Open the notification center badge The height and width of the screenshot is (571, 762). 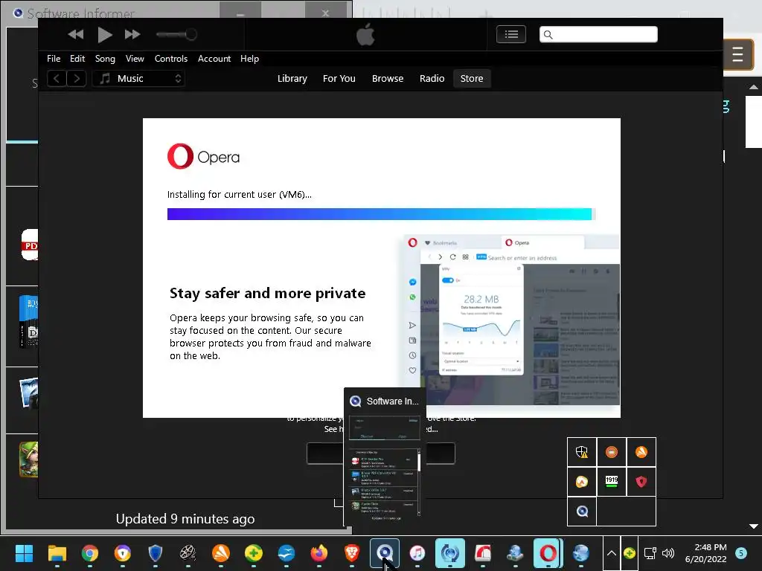741,553
